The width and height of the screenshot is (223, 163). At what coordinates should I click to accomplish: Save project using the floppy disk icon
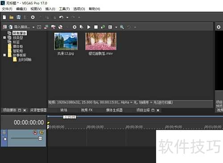(x=19, y=17)
